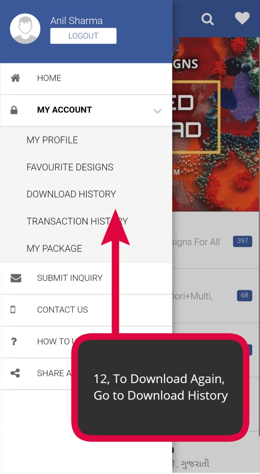Screen dimensions: 260x474
Task: Click the house icon beside Home
Action: 15,78
